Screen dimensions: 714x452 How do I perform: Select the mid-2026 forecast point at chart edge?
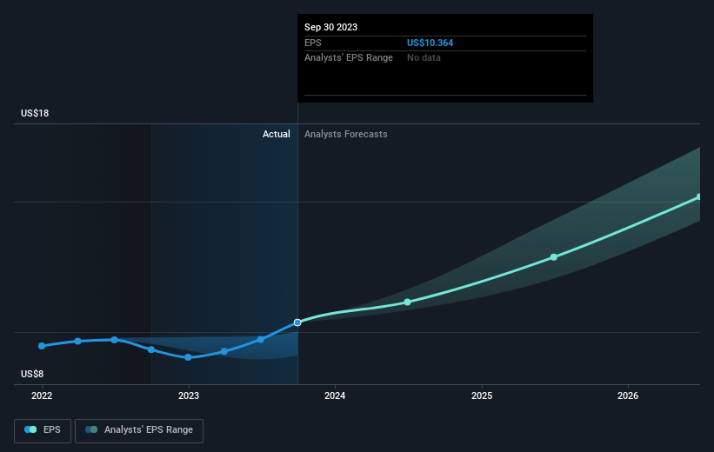click(699, 197)
